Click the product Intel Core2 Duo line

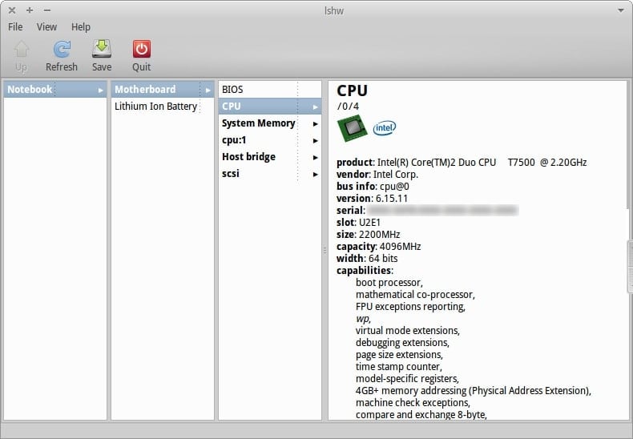pyautogui.click(x=462, y=163)
